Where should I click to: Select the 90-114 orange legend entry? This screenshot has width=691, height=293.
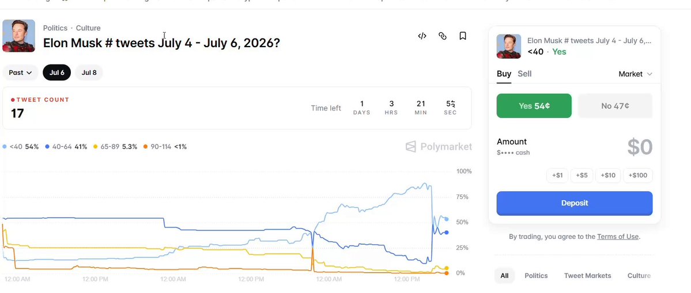[x=165, y=146]
